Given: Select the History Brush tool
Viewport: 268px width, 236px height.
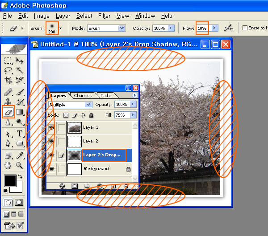Looking at the screenshot, I should 19,102.
